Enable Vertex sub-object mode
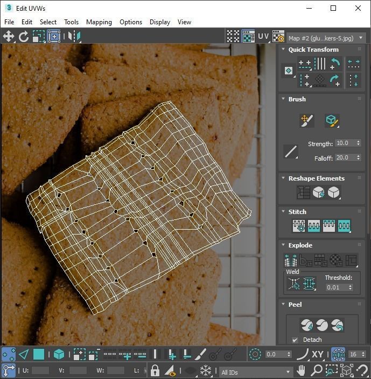The width and height of the screenshot is (371, 379). pyautogui.click(x=9, y=355)
